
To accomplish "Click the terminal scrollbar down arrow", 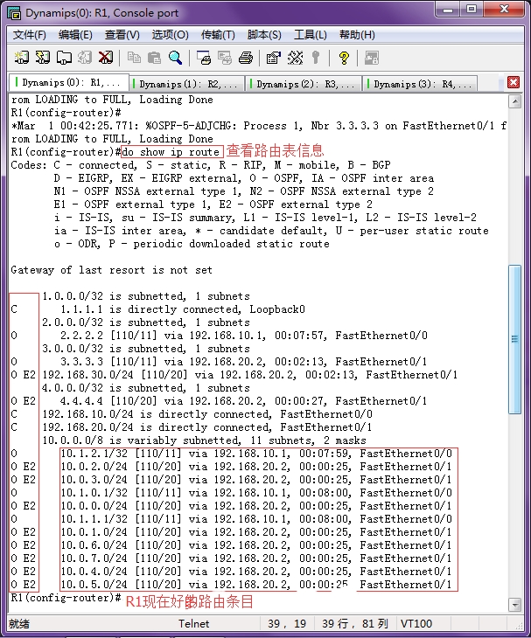I will tap(514, 605).
